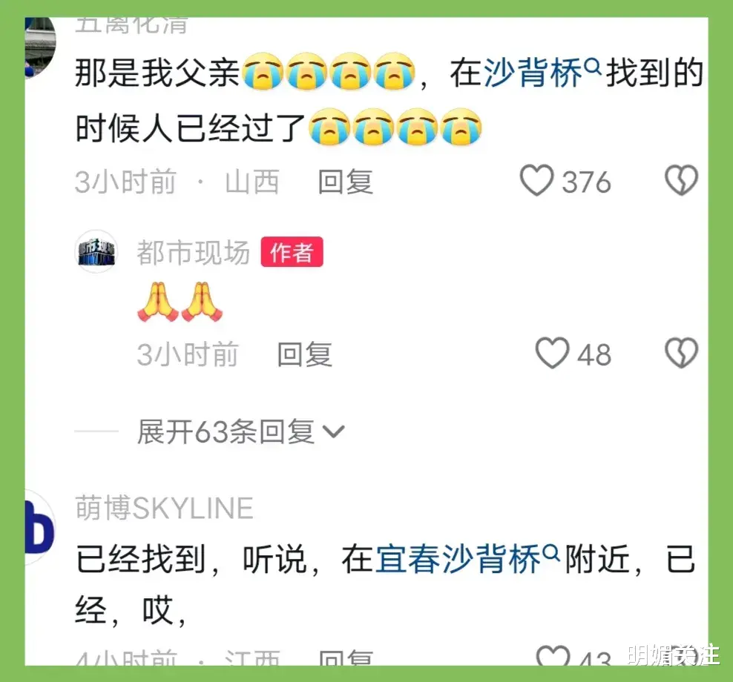Open 都市现场 username

click(x=194, y=252)
